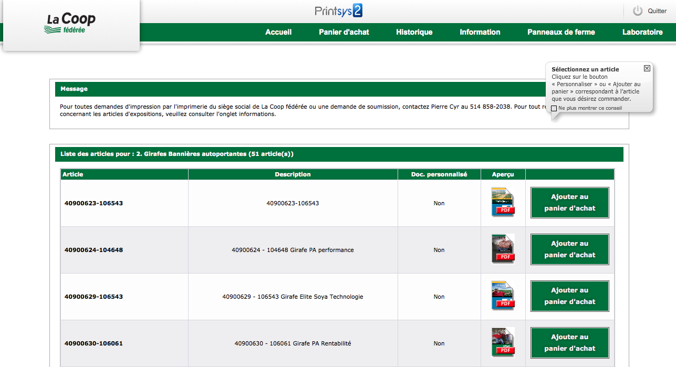Click the Article column header
The image size is (676, 367).
124,174
